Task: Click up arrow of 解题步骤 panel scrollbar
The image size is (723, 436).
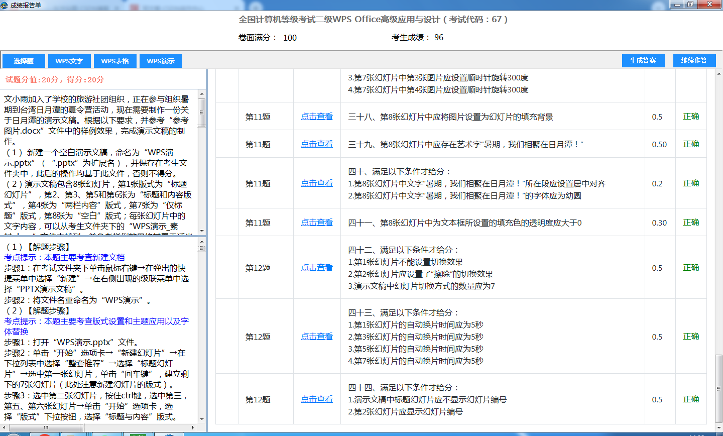Action: coord(202,241)
